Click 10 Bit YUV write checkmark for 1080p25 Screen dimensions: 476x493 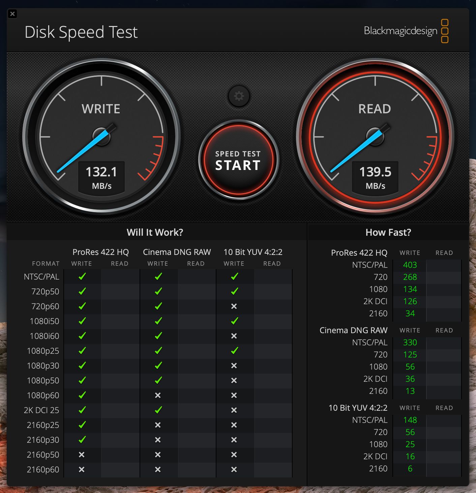(x=234, y=351)
